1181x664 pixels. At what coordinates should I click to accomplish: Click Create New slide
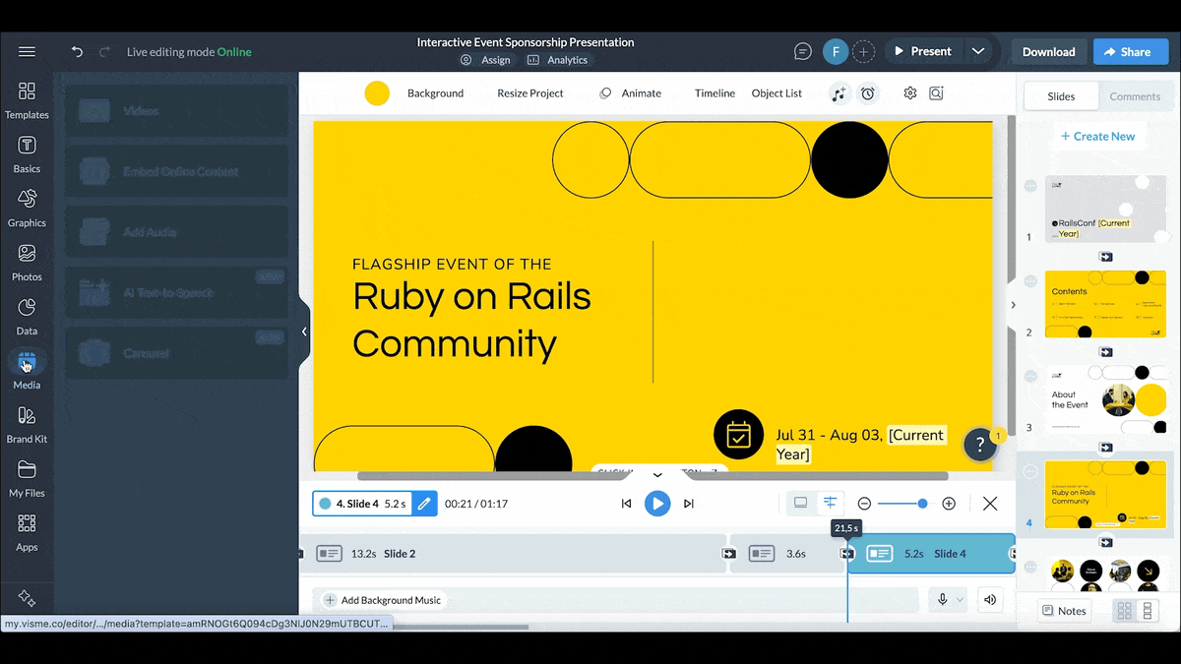(x=1097, y=137)
